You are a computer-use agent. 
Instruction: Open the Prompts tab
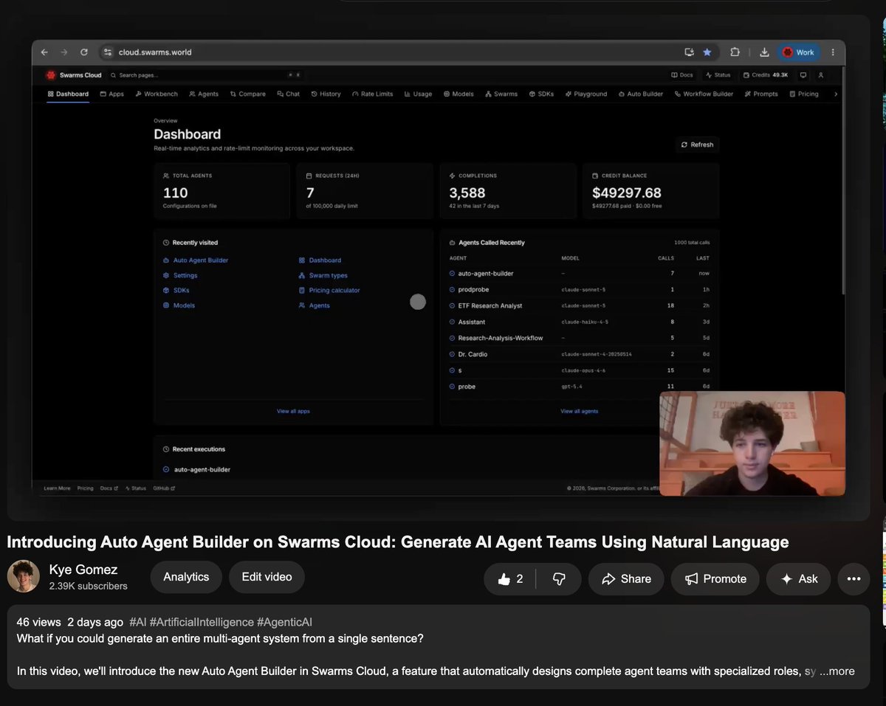click(x=761, y=94)
